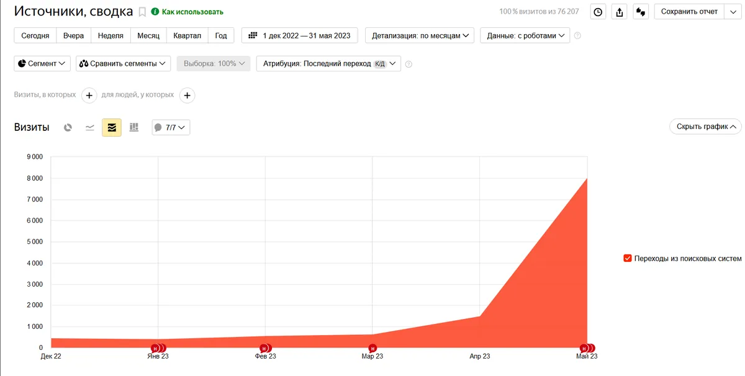The height and width of the screenshot is (376, 745).
Task: Click the '8 000' y-axis label
Action: [x=35, y=178]
